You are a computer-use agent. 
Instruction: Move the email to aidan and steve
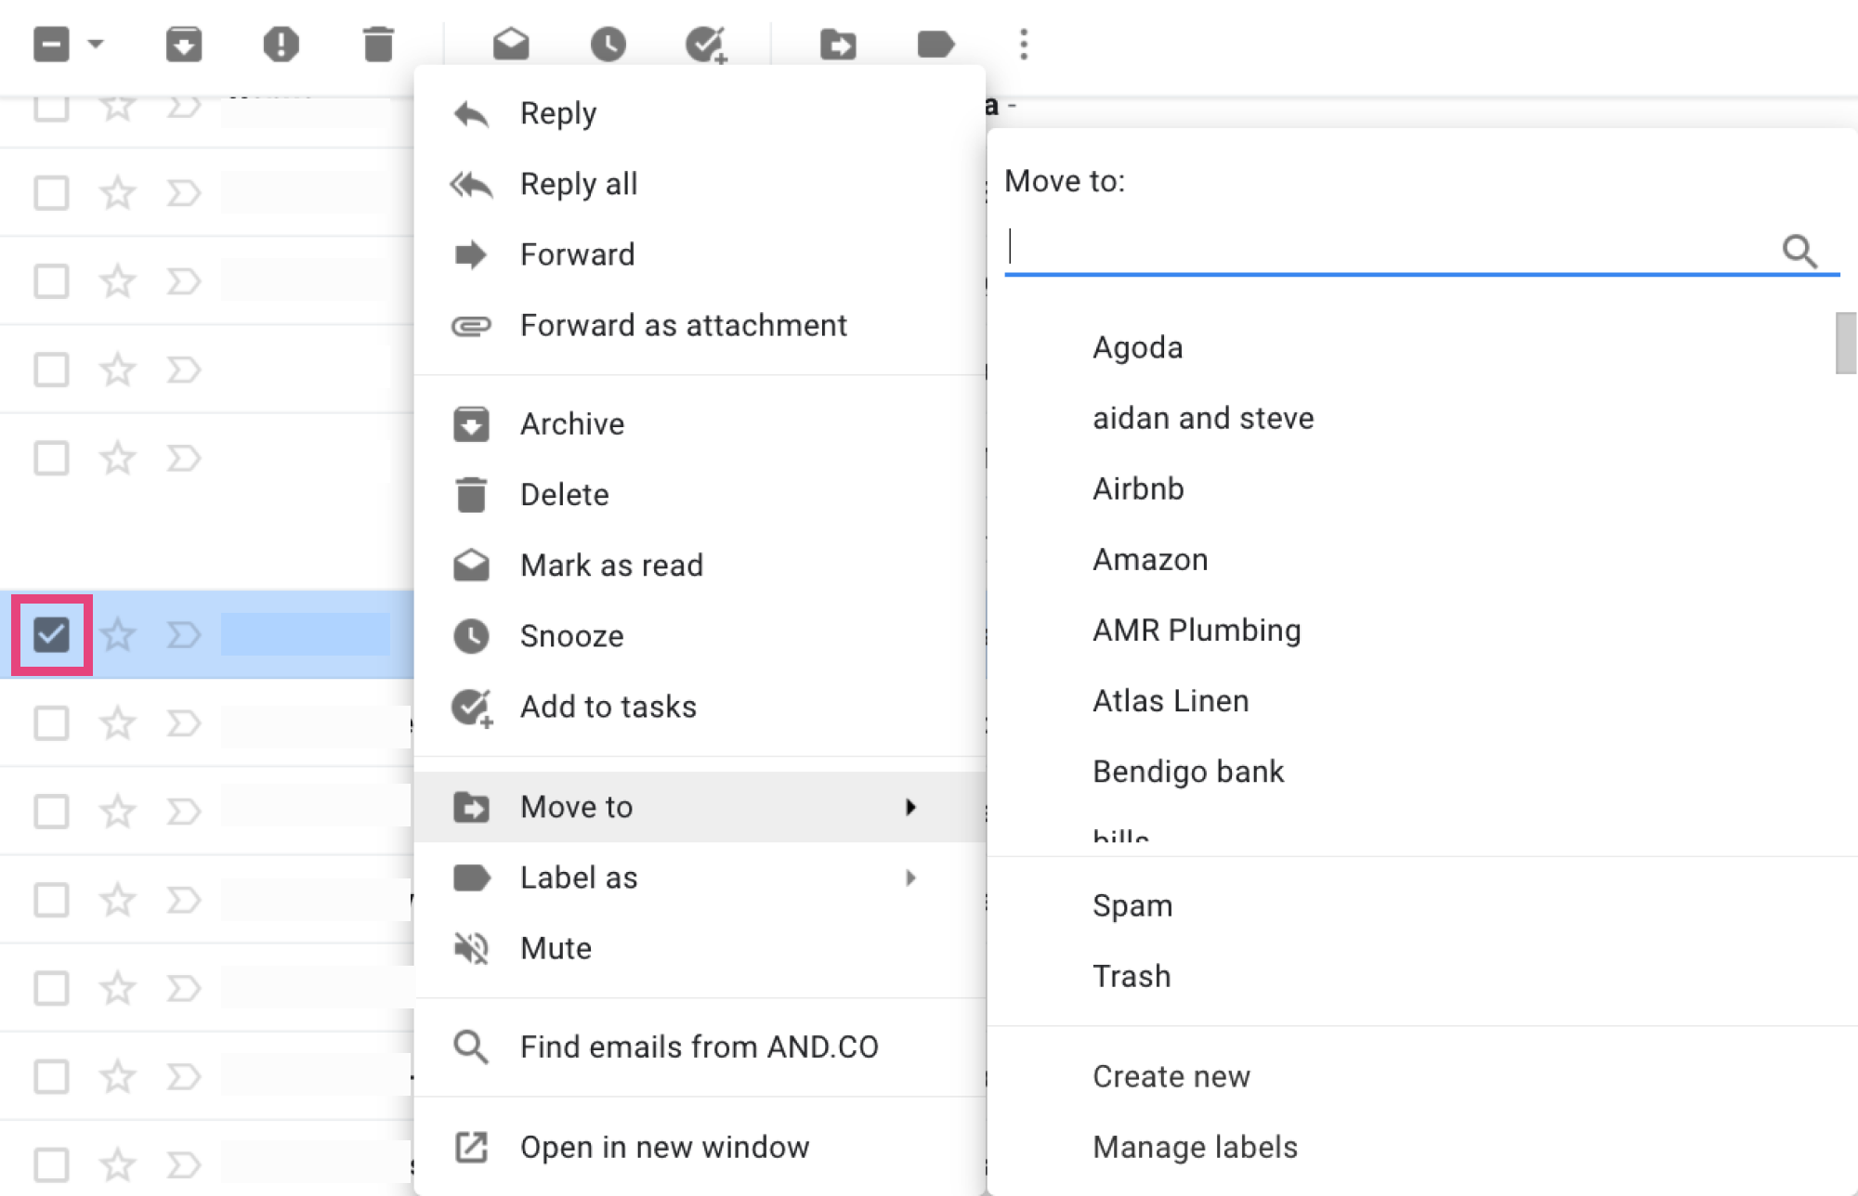[x=1203, y=418]
